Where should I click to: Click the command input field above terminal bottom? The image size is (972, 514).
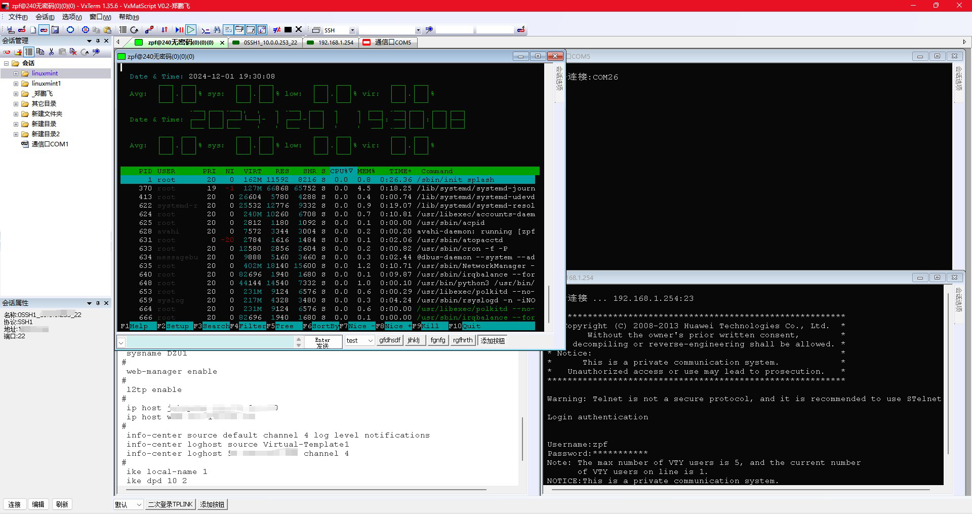click(210, 342)
